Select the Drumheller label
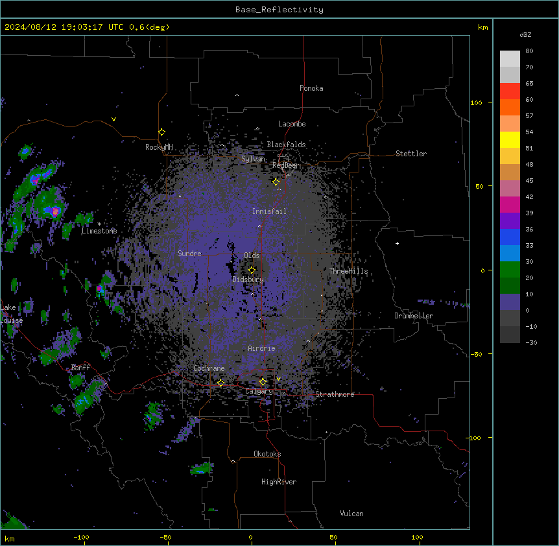This screenshot has height=546, width=559. pyautogui.click(x=414, y=316)
